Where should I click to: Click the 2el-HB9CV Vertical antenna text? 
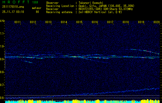[x=100, y=12]
